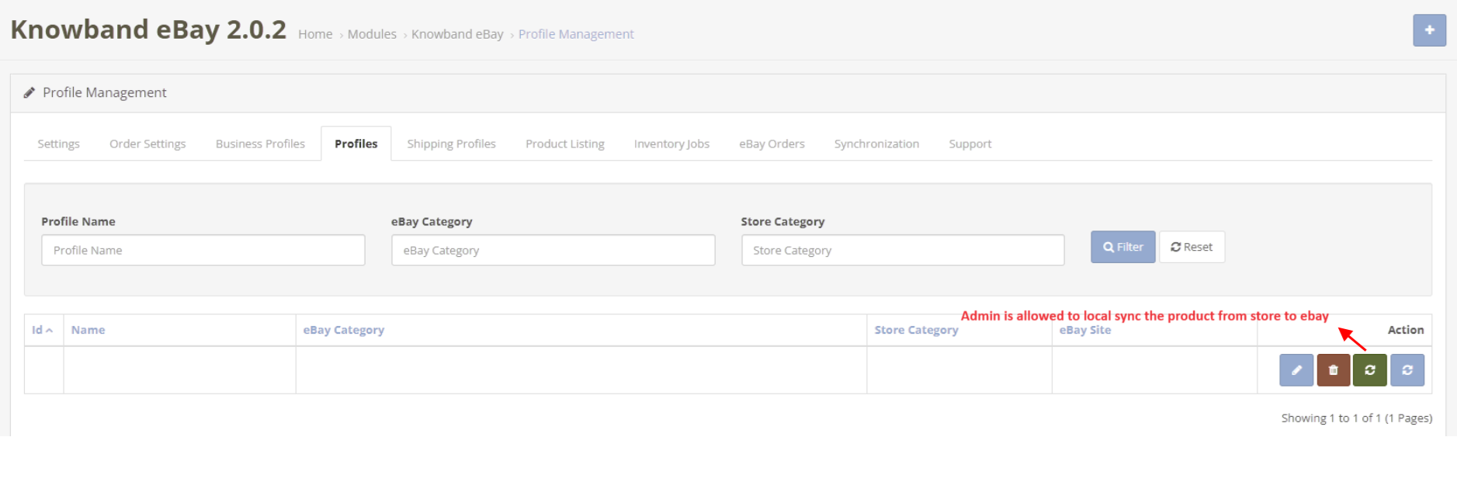The image size is (1457, 503).
Task: Sort the table by Id column
Action: tap(42, 330)
